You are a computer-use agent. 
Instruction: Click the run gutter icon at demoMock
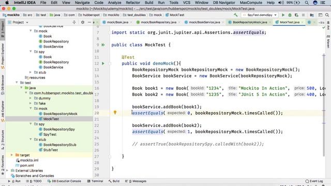tap(103, 63)
